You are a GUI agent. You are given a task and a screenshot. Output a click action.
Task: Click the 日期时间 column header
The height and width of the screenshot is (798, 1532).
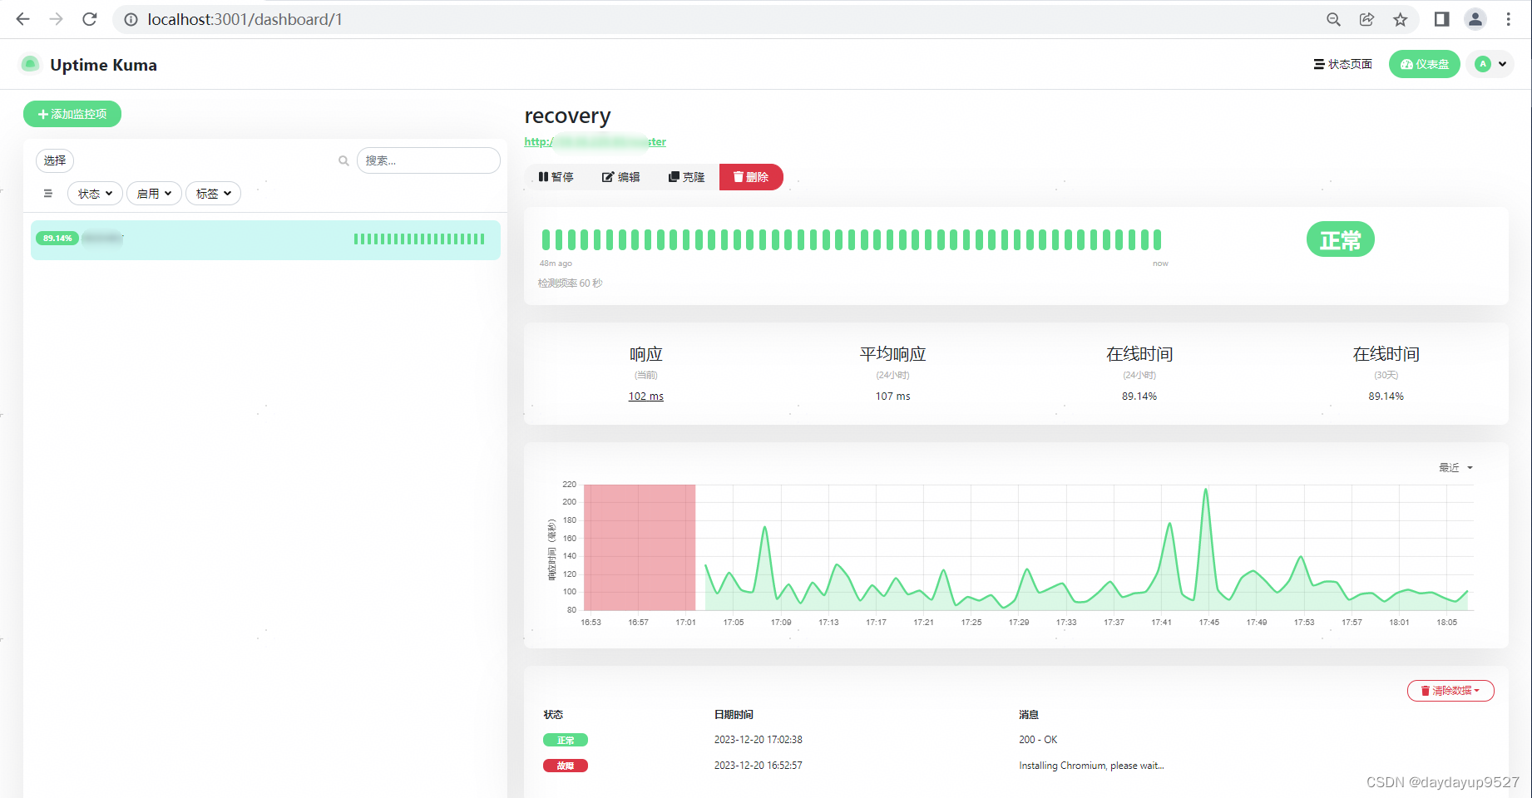[x=734, y=715]
